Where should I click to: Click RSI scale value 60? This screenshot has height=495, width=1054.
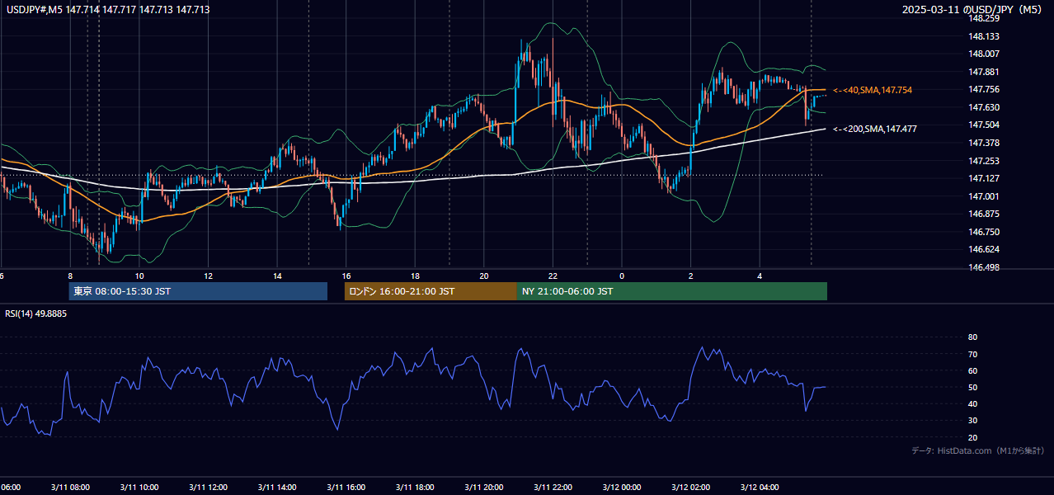point(972,370)
